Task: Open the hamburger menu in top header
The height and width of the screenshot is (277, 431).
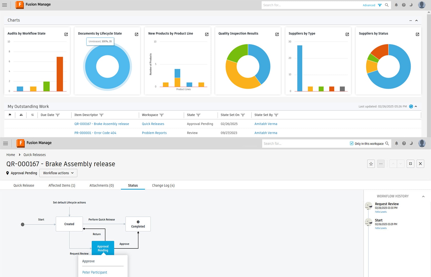Action: [5, 5]
